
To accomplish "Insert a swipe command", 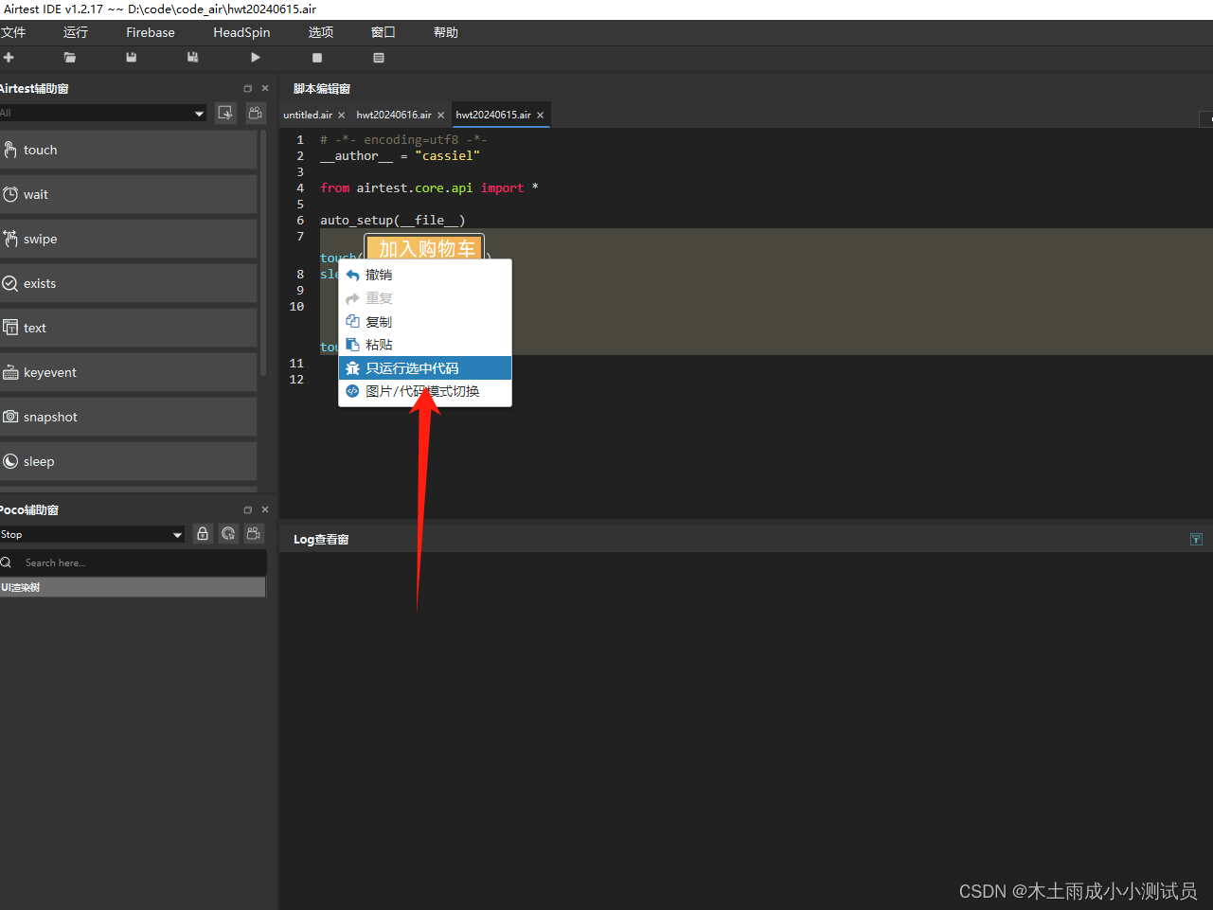I will (x=129, y=239).
